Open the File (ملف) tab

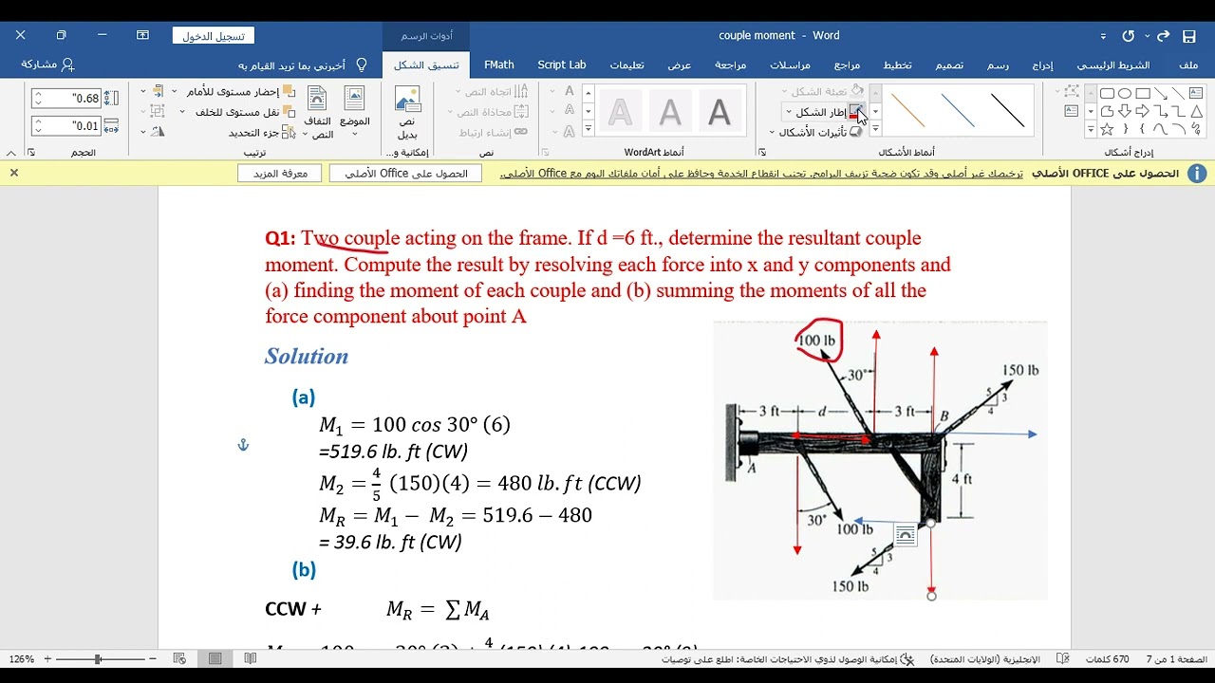[x=1188, y=65]
